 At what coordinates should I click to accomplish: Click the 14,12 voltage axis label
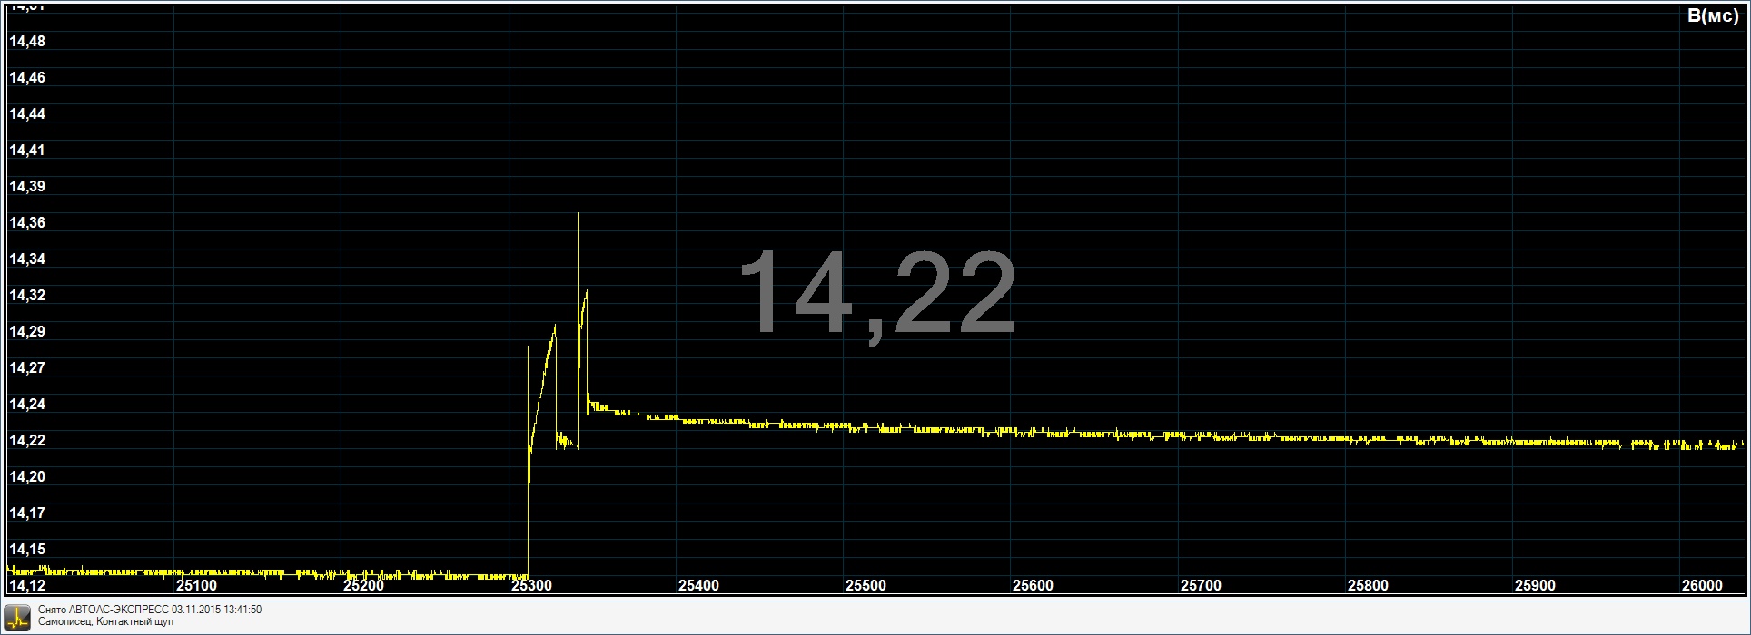pyautogui.click(x=27, y=585)
